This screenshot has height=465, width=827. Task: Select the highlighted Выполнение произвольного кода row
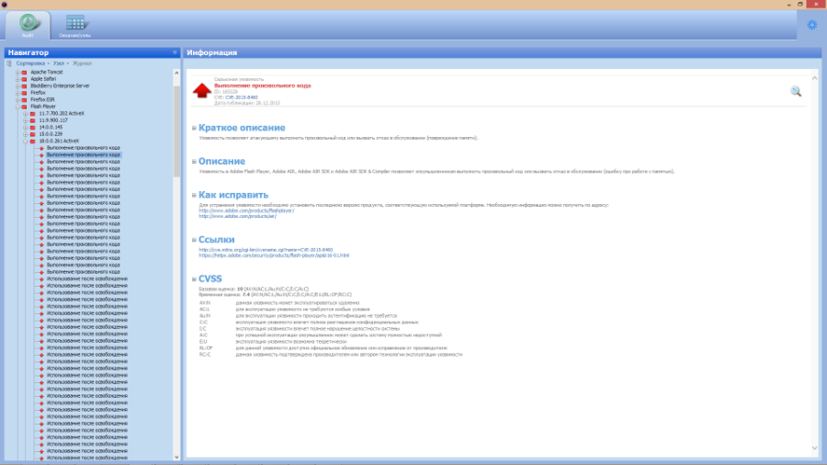pyautogui.click(x=84, y=155)
